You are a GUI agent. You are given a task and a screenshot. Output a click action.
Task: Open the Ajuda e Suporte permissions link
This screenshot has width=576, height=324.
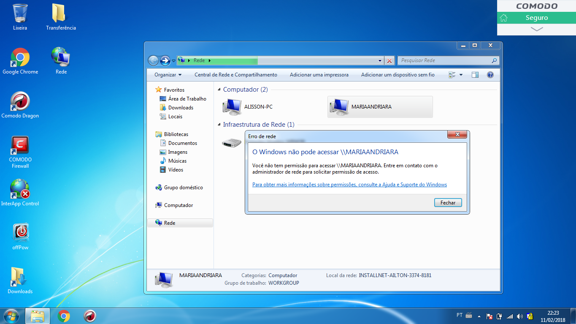pos(349,185)
